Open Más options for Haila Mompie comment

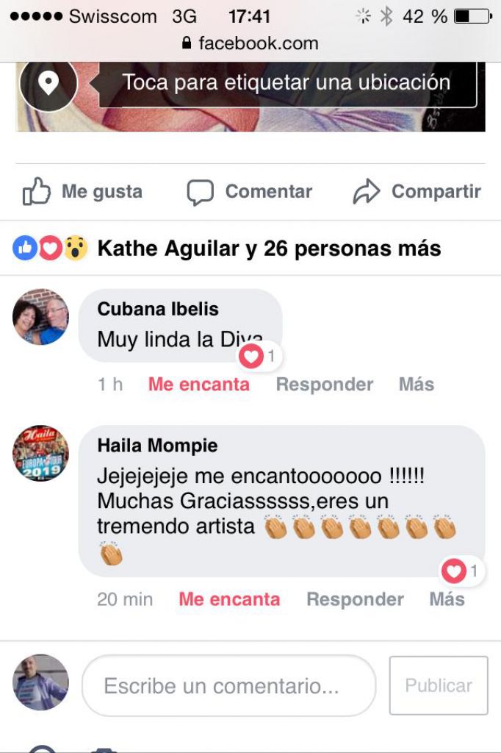point(447,599)
